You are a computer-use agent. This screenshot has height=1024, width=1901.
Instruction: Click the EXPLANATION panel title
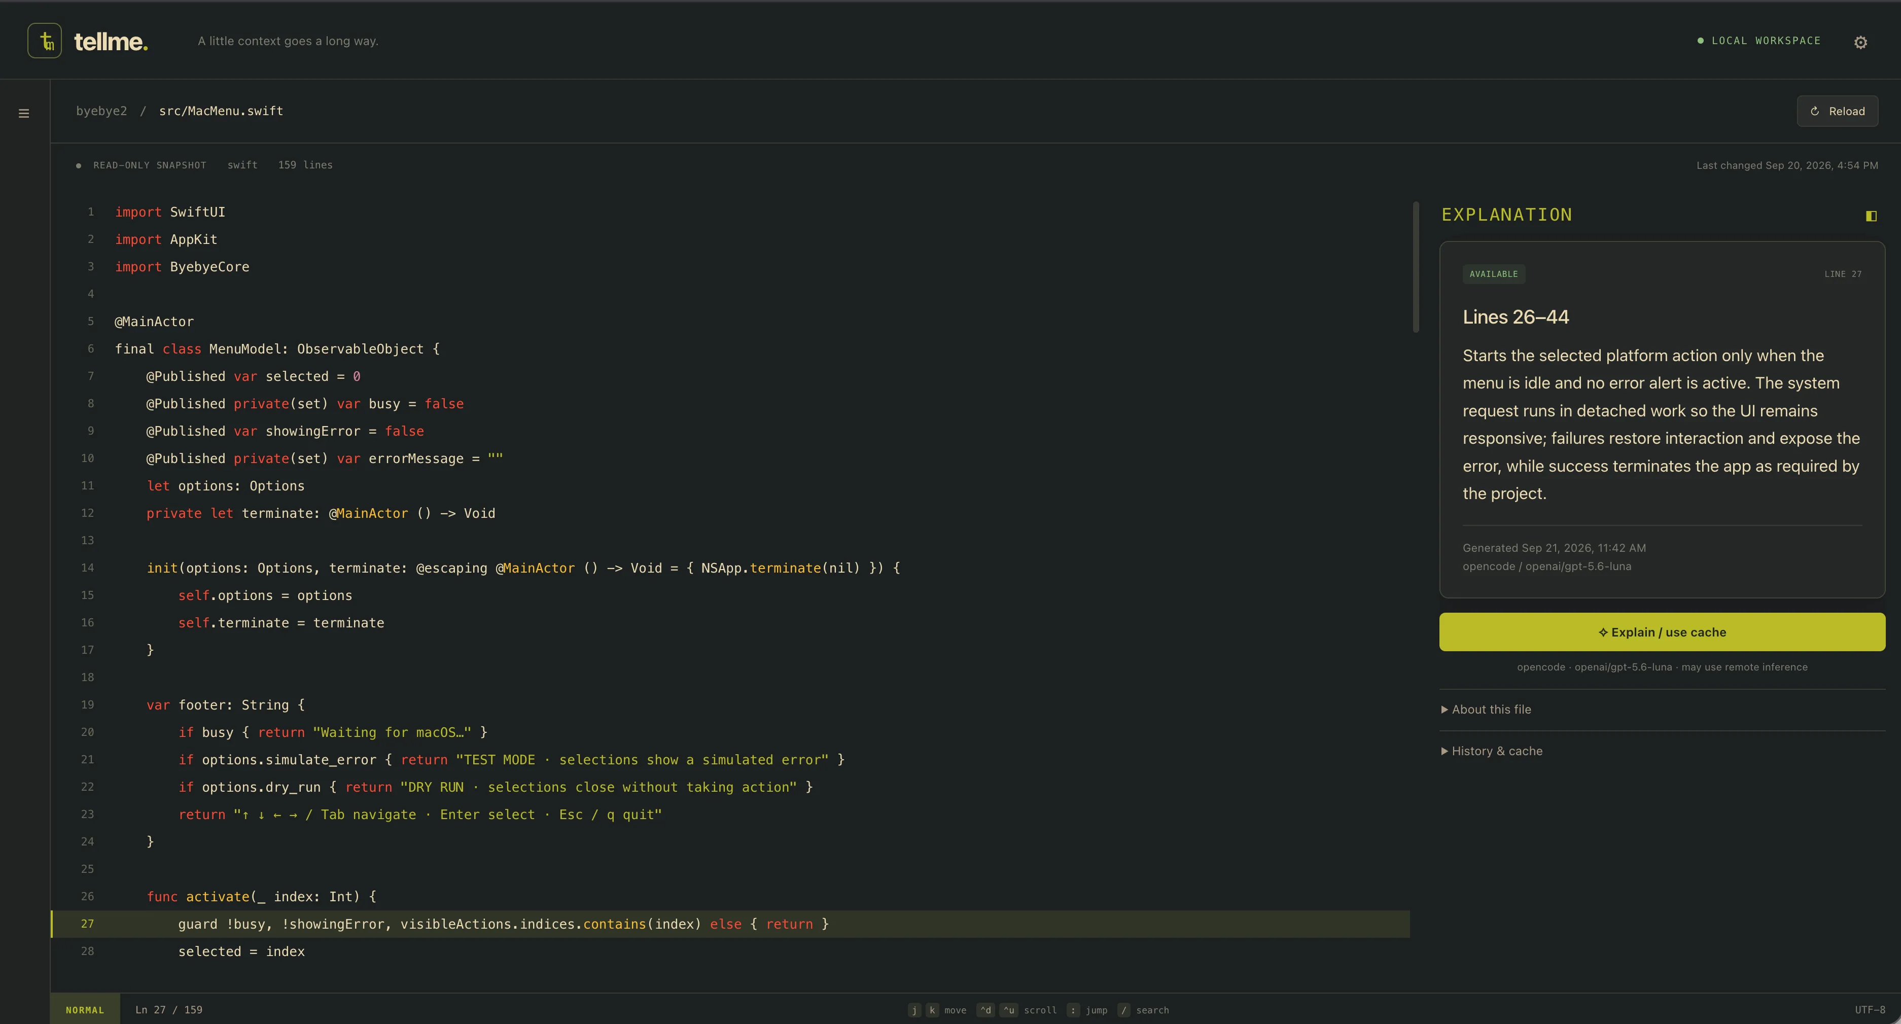point(1506,215)
